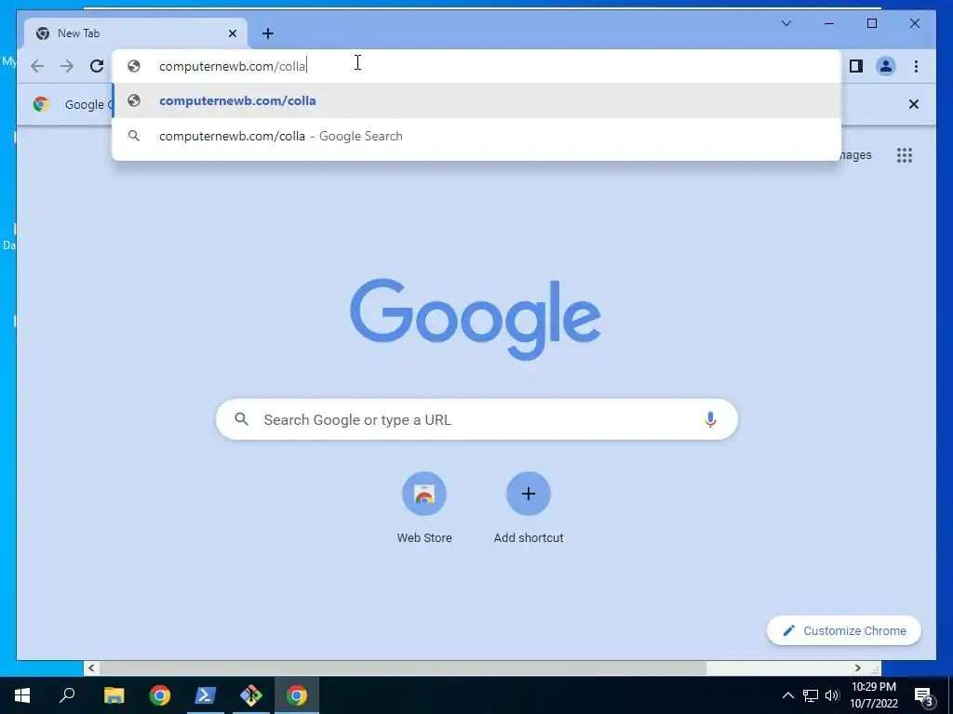Image resolution: width=953 pixels, height=714 pixels.
Task: Click the magnifier icon in the search box
Action: click(241, 419)
